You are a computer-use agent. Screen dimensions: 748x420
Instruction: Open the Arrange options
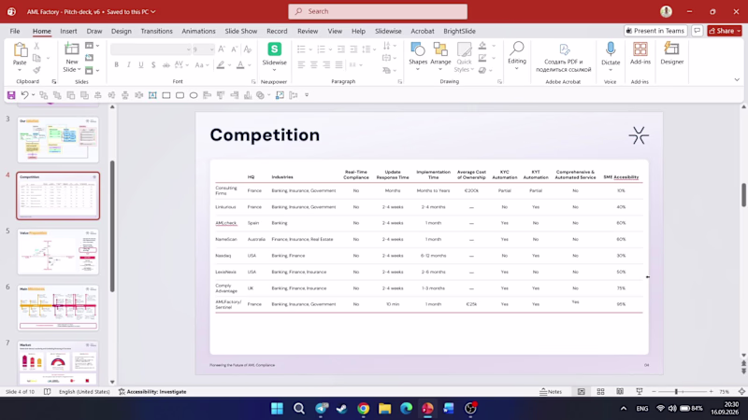pos(440,54)
